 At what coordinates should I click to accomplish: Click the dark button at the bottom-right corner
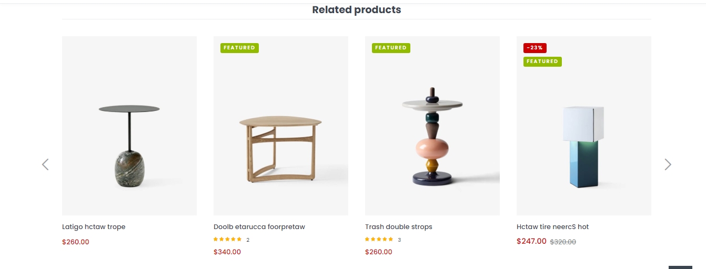680,267
